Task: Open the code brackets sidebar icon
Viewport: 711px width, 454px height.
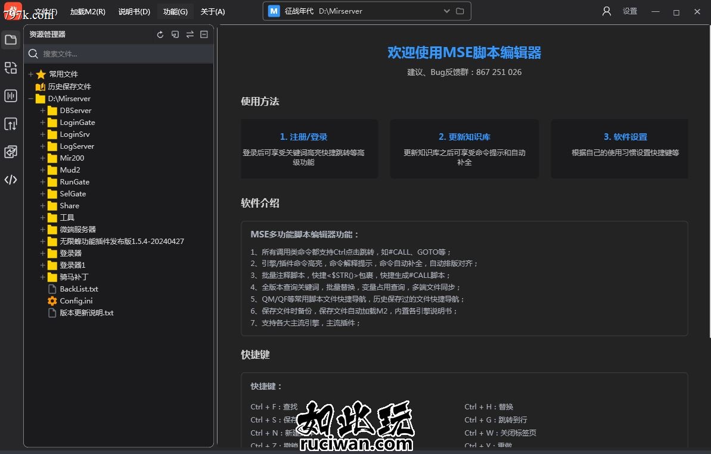Action: (11, 180)
